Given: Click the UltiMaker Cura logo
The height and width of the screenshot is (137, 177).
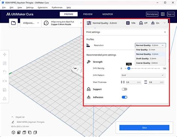Looking at the screenshot, I should coord(20,14).
